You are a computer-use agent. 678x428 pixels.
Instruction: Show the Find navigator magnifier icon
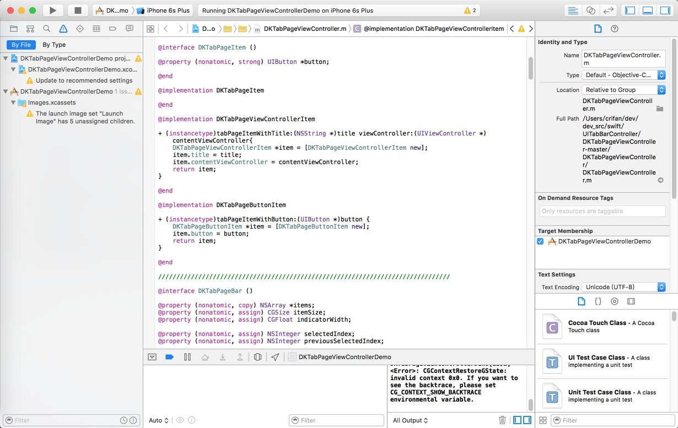point(47,29)
